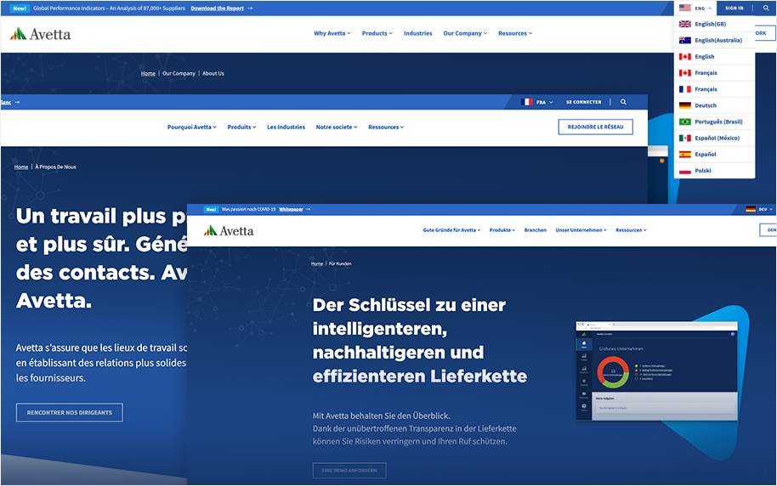This screenshot has height=486, width=777.
Task: Open German Whitepaper link in top banner
Action: [291, 209]
